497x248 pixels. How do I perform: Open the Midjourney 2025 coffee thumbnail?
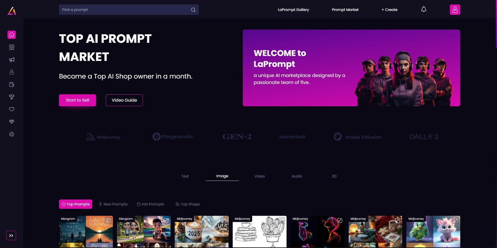[x=202, y=232]
